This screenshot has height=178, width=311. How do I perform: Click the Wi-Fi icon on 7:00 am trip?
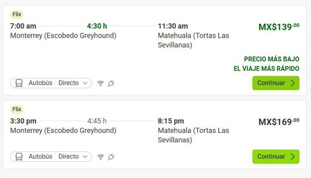point(101,83)
